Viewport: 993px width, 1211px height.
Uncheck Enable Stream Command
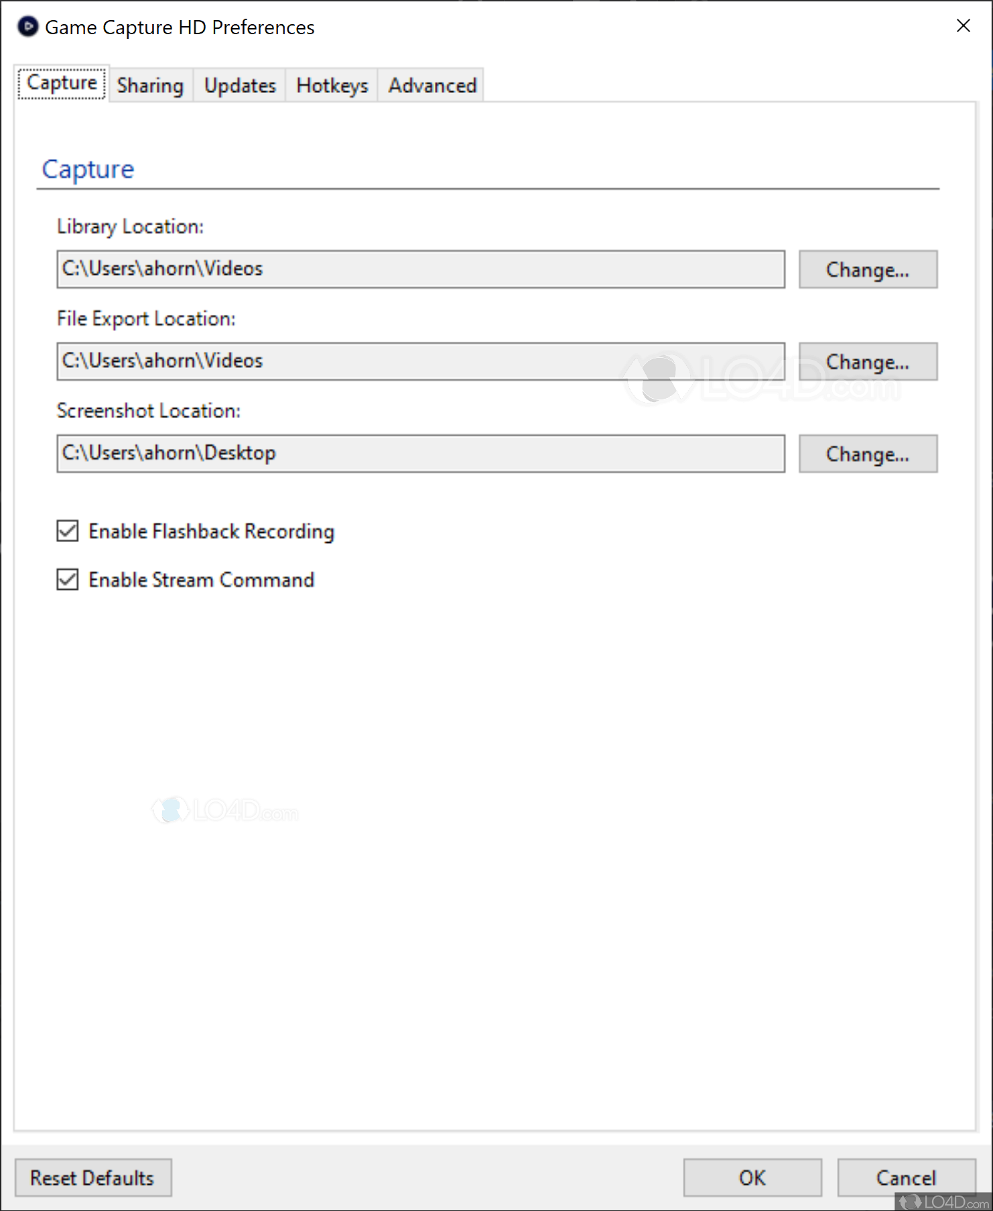click(x=67, y=579)
